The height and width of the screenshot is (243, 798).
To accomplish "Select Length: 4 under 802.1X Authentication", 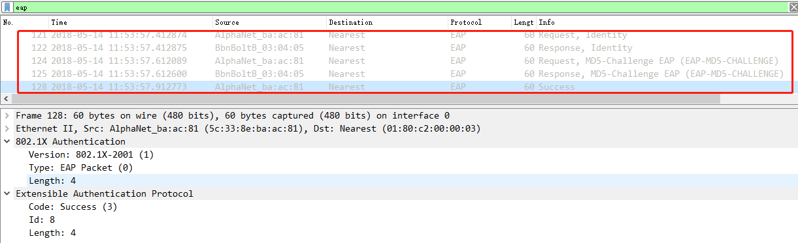I will [52, 180].
